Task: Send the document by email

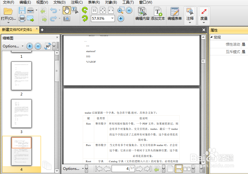Action: [30, 19]
